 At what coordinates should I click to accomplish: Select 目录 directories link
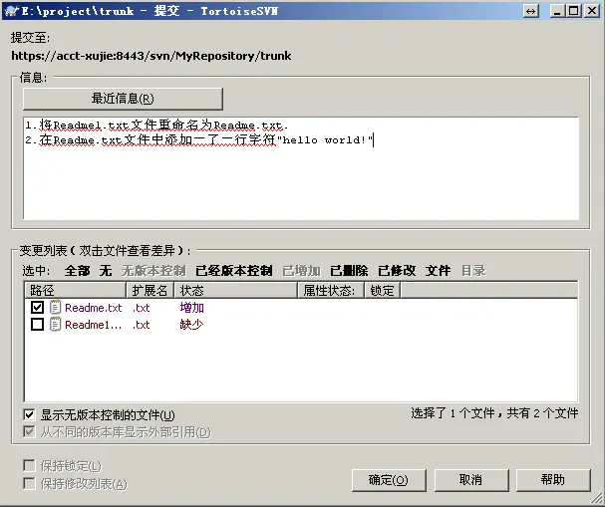pos(473,271)
